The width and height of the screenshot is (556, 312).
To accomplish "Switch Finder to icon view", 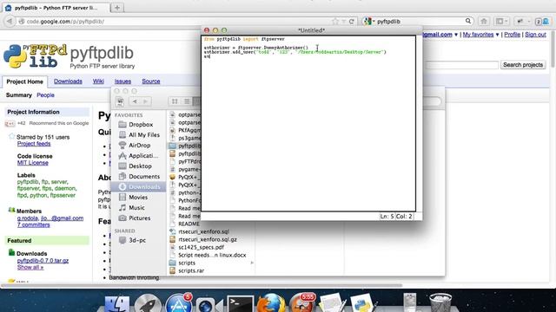I will pos(175,101).
